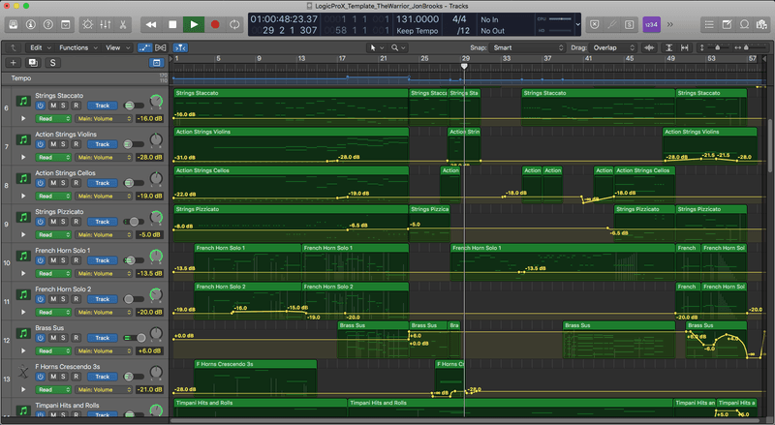Click the playhead marker in the ruler
Screen dimensions: 775x425
(x=464, y=66)
